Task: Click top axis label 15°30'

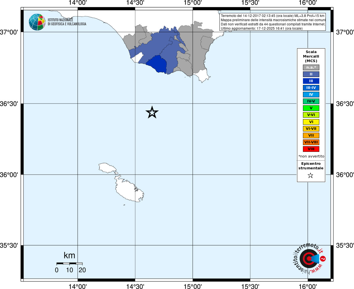Action: [250, 3]
